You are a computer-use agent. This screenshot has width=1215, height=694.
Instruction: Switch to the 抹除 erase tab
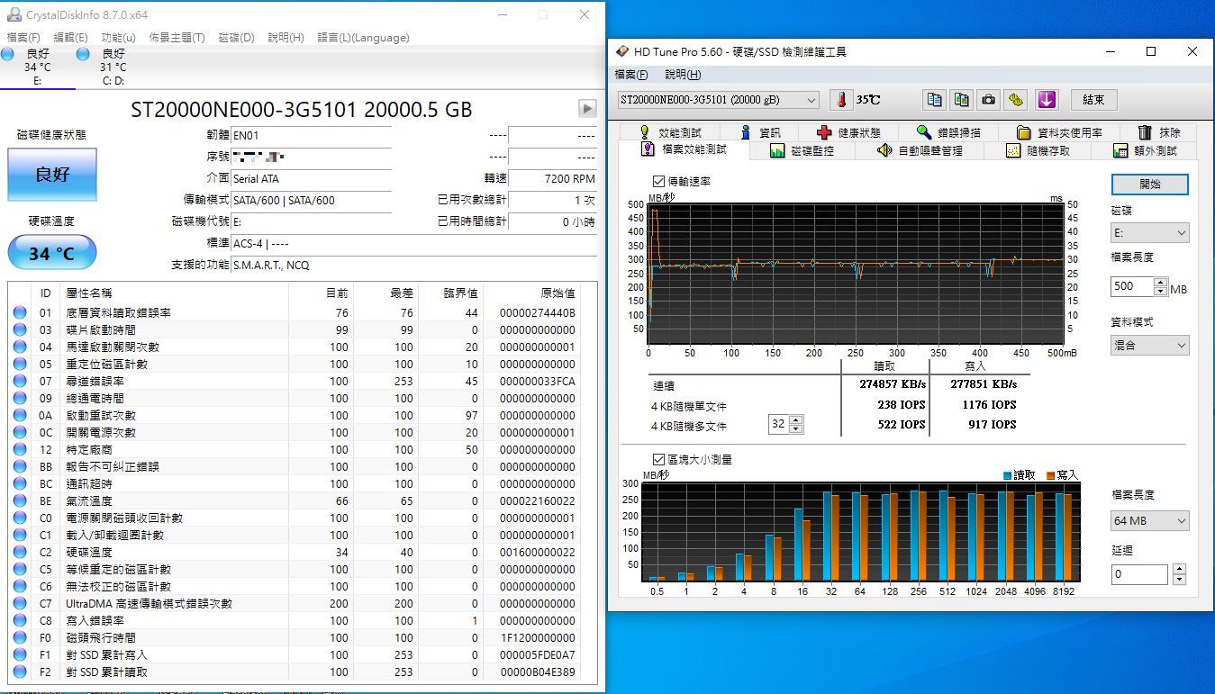click(x=1159, y=132)
